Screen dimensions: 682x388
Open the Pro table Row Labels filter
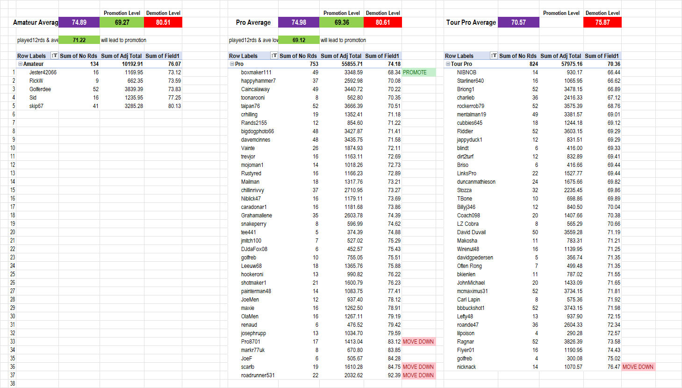(274, 56)
